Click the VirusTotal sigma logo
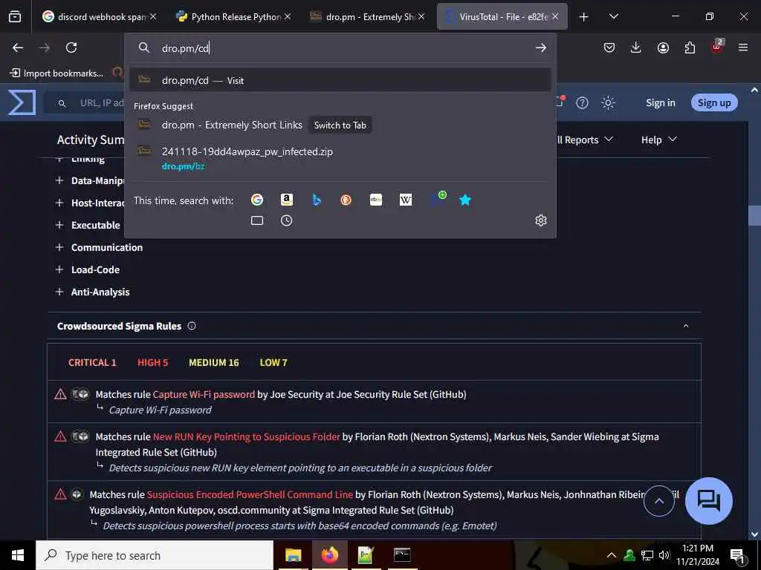The width and height of the screenshot is (761, 570). click(22, 102)
